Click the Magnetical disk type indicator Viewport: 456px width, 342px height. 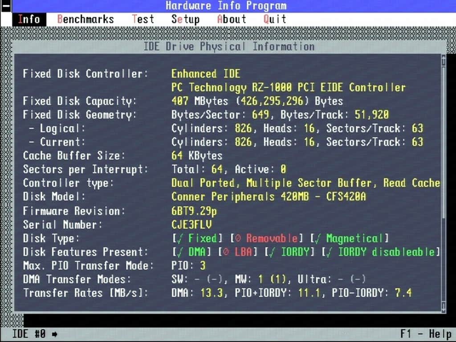pos(349,239)
